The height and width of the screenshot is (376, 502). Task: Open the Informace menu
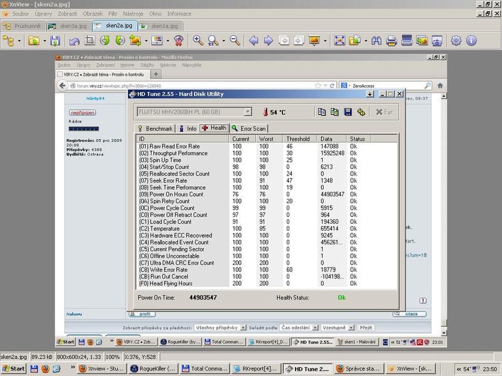(179, 14)
